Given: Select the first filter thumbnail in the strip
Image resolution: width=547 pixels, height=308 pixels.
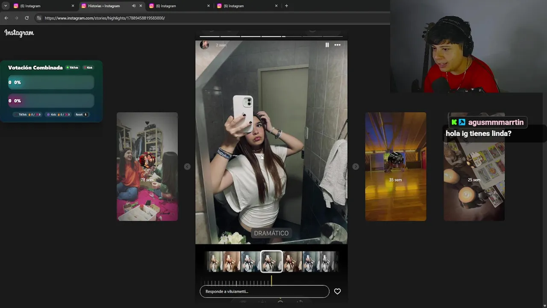Looking at the screenshot, I should click(x=215, y=261).
